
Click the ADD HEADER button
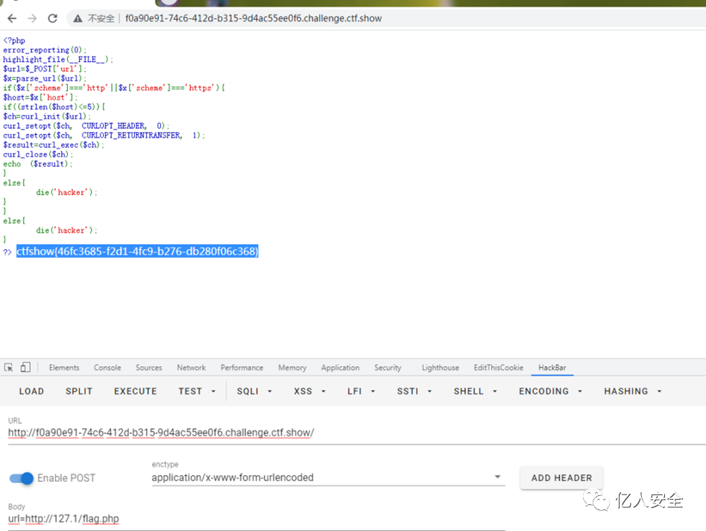[x=561, y=478]
